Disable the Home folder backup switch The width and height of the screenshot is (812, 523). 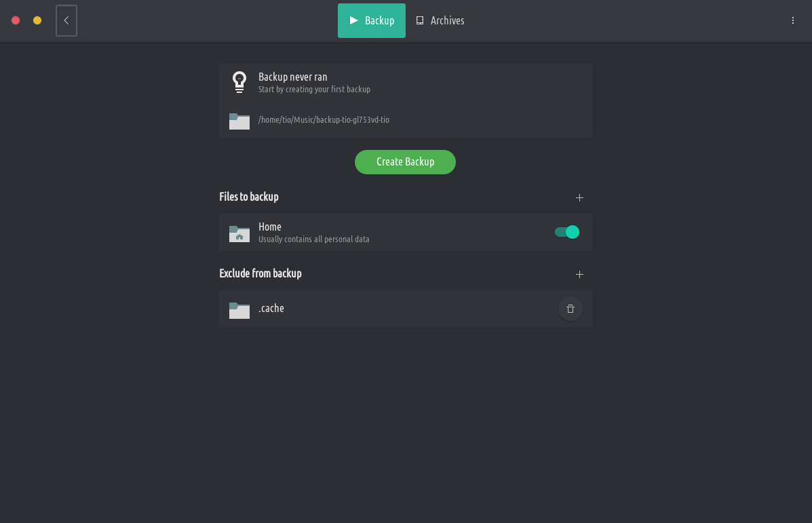tap(567, 232)
